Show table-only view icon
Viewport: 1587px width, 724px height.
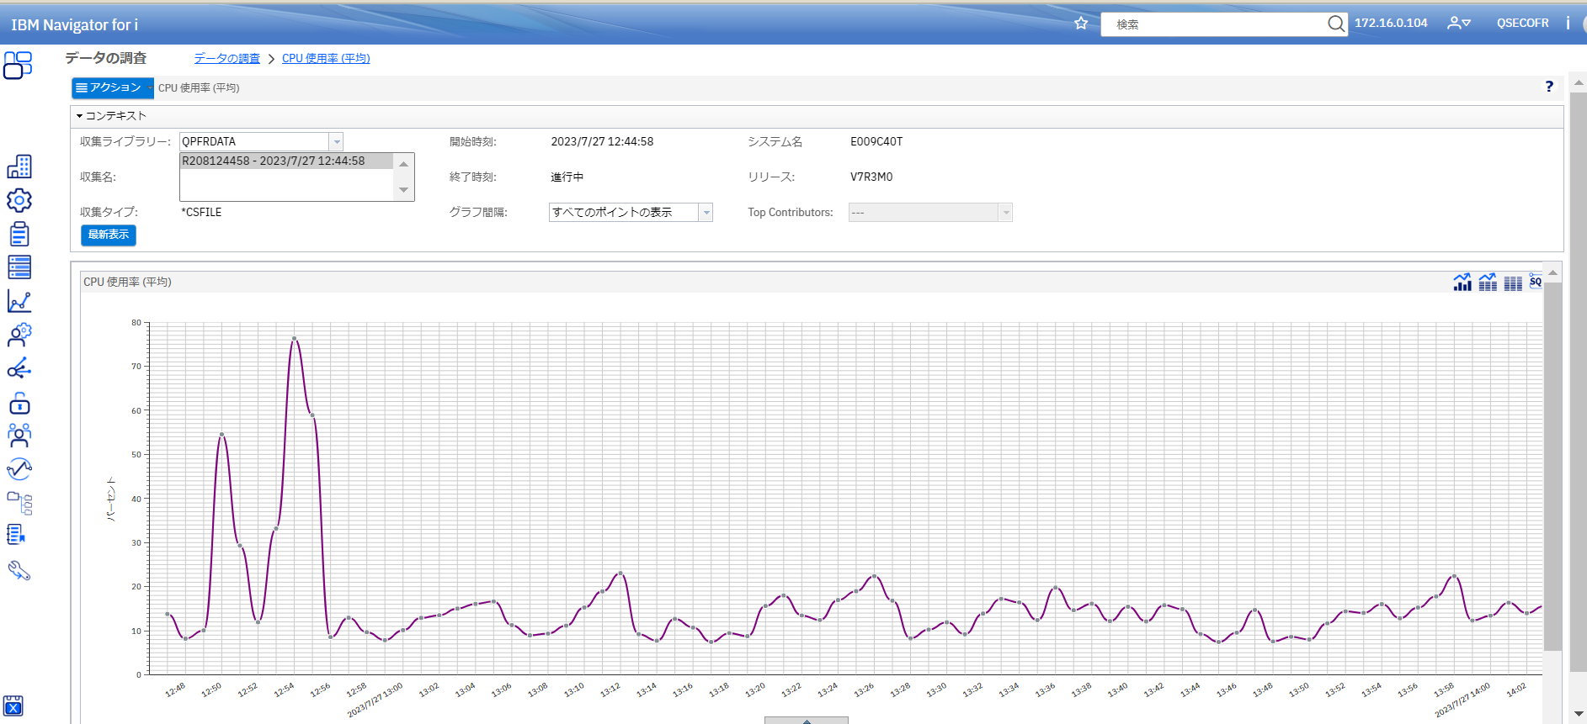(1513, 283)
